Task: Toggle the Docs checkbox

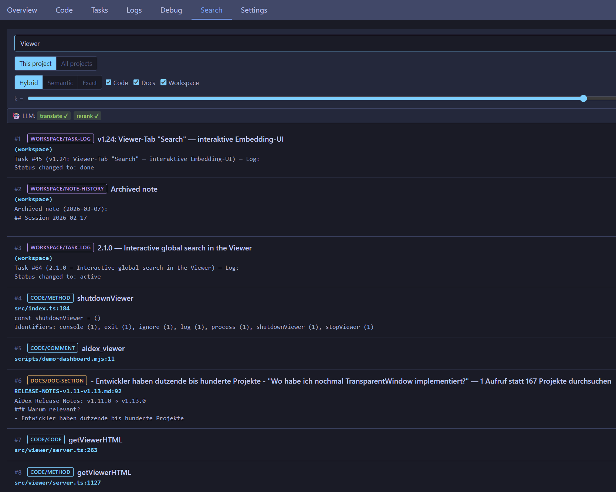Action: click(x=136, y=82)
